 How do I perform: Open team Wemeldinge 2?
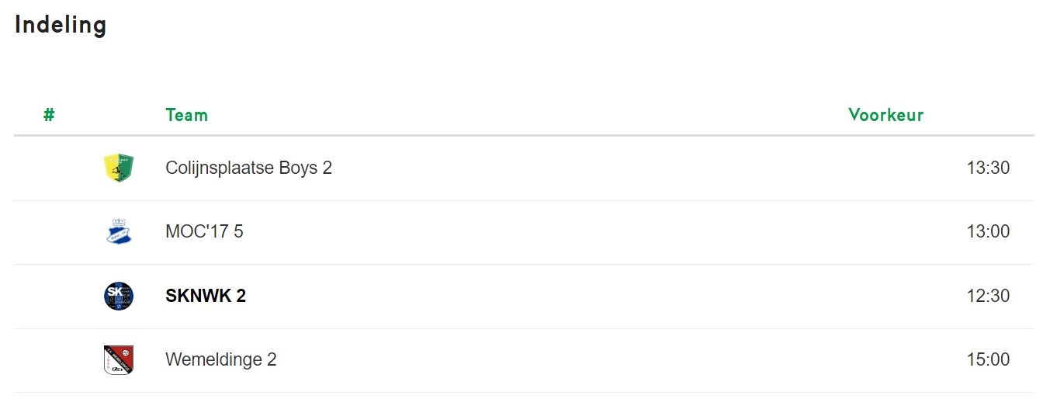pos(220,360)
